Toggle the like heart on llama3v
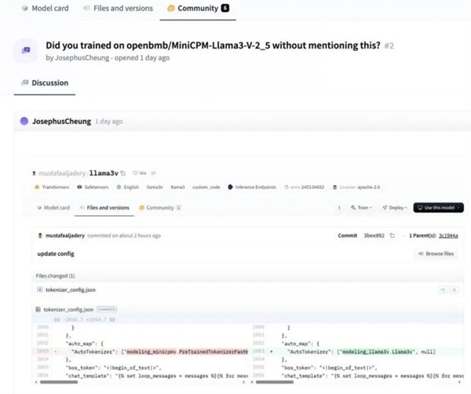Viewport: 471px width, 394px height. [x=136, y=172]
